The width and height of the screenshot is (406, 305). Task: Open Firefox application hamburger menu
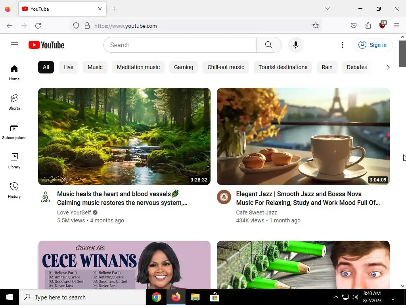click(396, 25)
